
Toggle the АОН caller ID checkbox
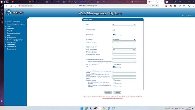(114, 67)
